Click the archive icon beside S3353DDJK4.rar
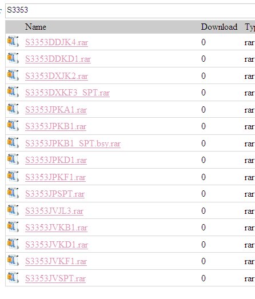This screenshot has height=299, width=255. coord(13,41)
